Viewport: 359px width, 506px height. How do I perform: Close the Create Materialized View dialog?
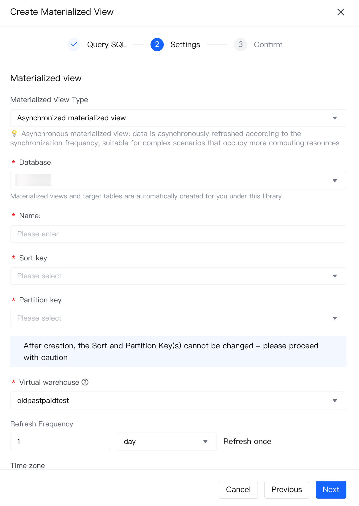click(x=340, y=12)
